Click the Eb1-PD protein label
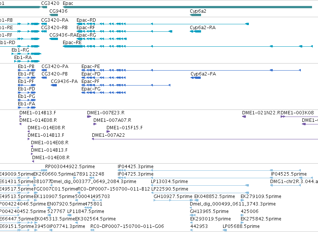Screen dimensions: 318x232 pos(27,89)
